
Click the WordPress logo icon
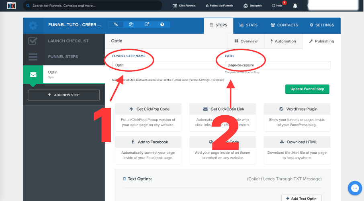tap(281, 109)
